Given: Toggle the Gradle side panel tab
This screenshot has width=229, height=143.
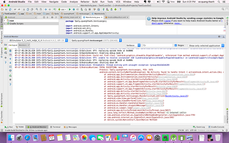Looking at the screenshot, I should tap(227, 21).
